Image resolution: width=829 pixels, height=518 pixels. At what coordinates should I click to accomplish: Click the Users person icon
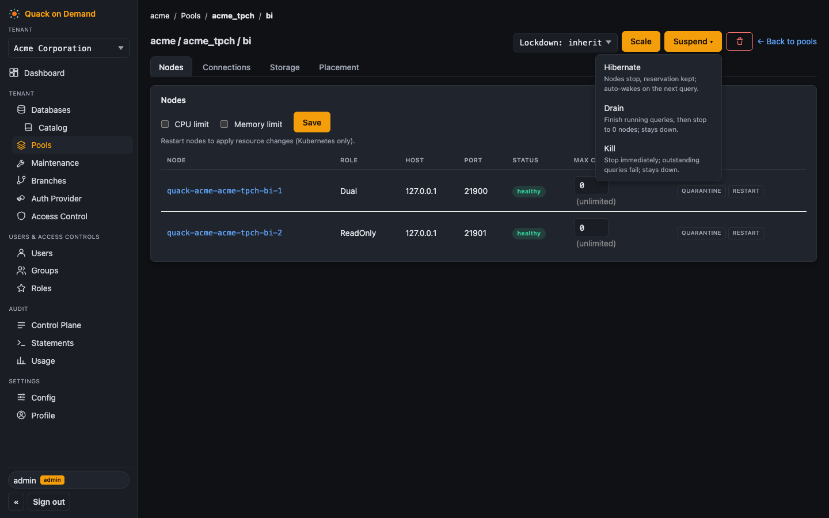tap(21, 253)
